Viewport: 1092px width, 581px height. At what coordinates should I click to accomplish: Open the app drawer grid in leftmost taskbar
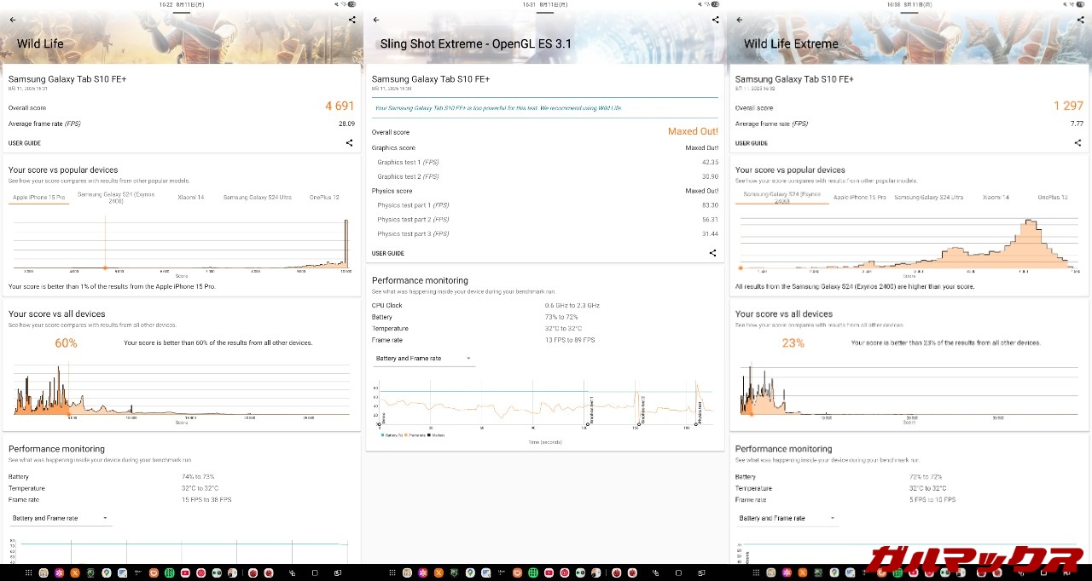coord(28,572)
